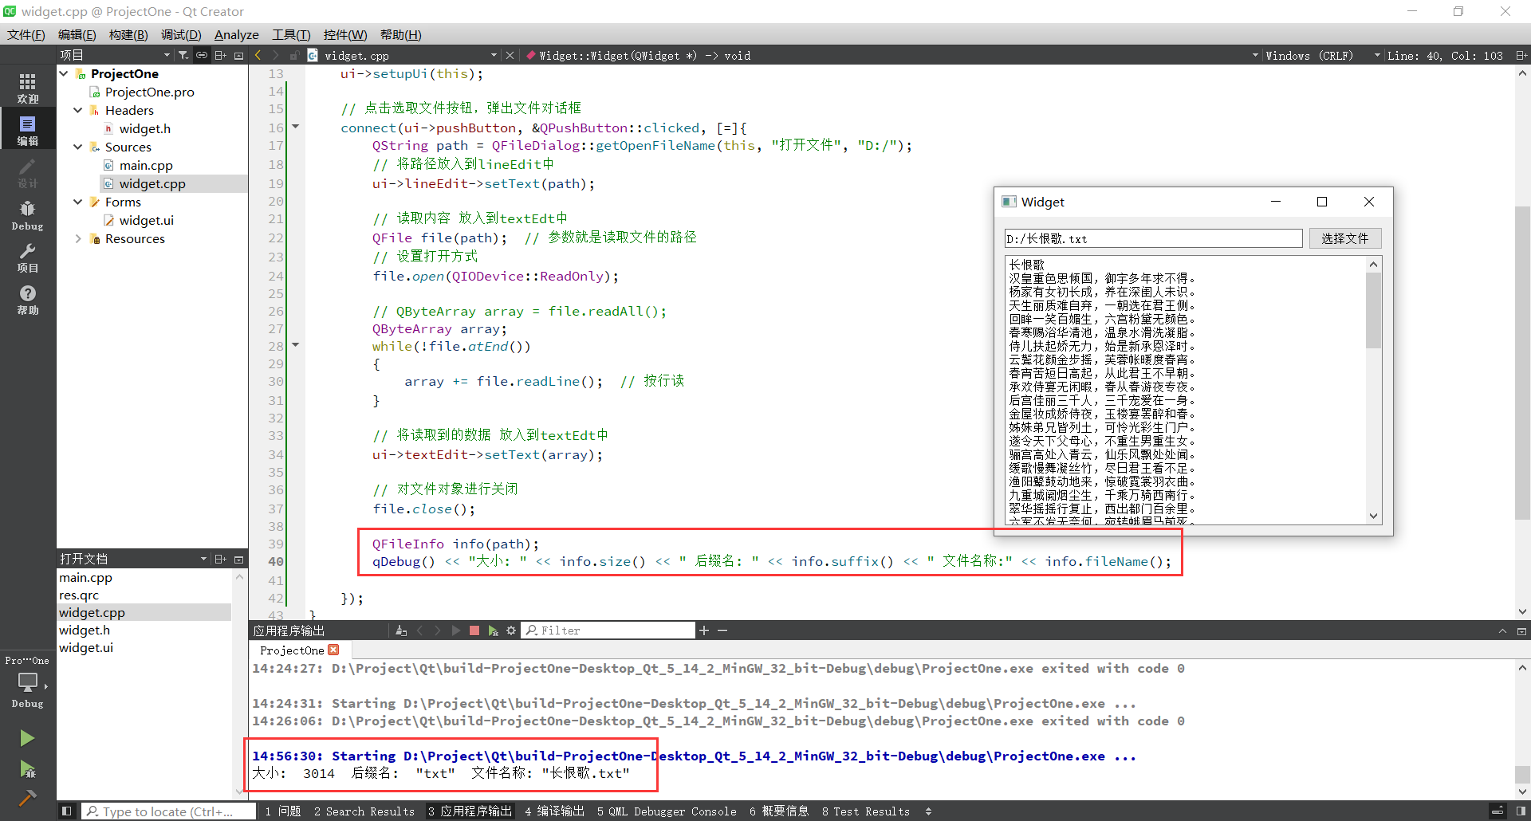Switch to the 编译输出 output tab
This screenshot has height=821, width=1531.
coord(554,811)
